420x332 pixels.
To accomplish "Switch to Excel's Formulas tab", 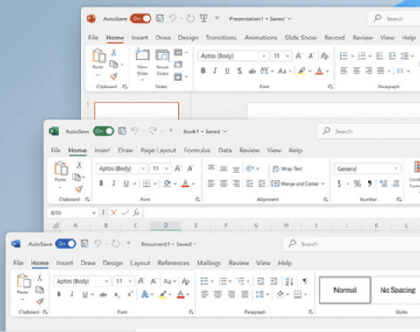I will pyautogui.click(x=197, y=151).
